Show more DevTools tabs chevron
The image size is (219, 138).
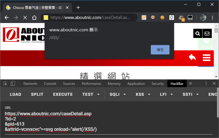[190, 83]
